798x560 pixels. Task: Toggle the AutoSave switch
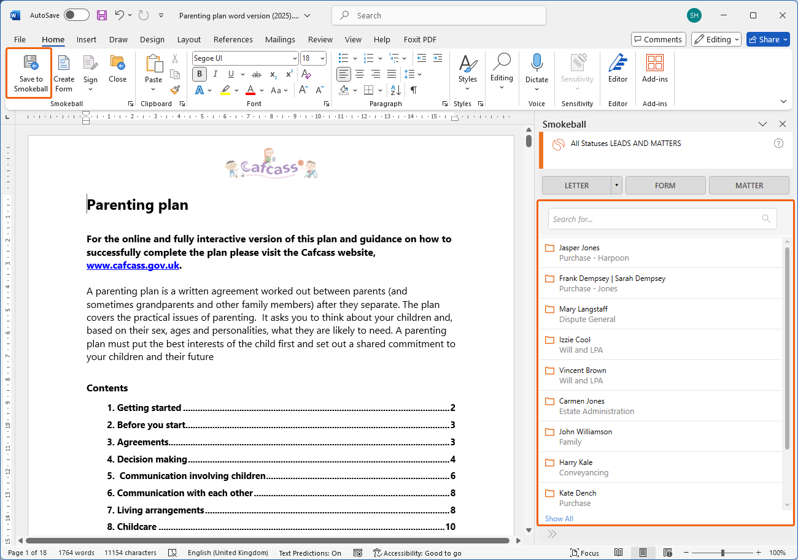tap(77, 15)
